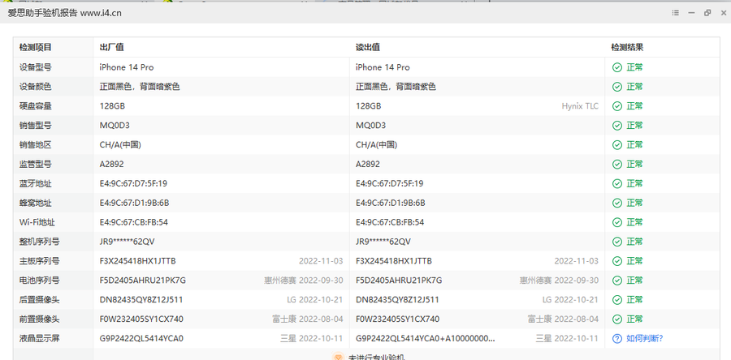Screen dimensions: 731x360
Task: Minimize the 爱思助手验机报告 window
Action: [x=691, y=13]
